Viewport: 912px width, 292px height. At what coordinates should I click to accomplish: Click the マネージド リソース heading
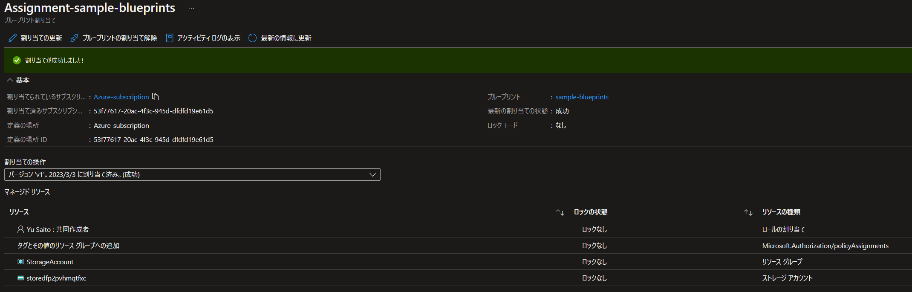click(27, 192)
